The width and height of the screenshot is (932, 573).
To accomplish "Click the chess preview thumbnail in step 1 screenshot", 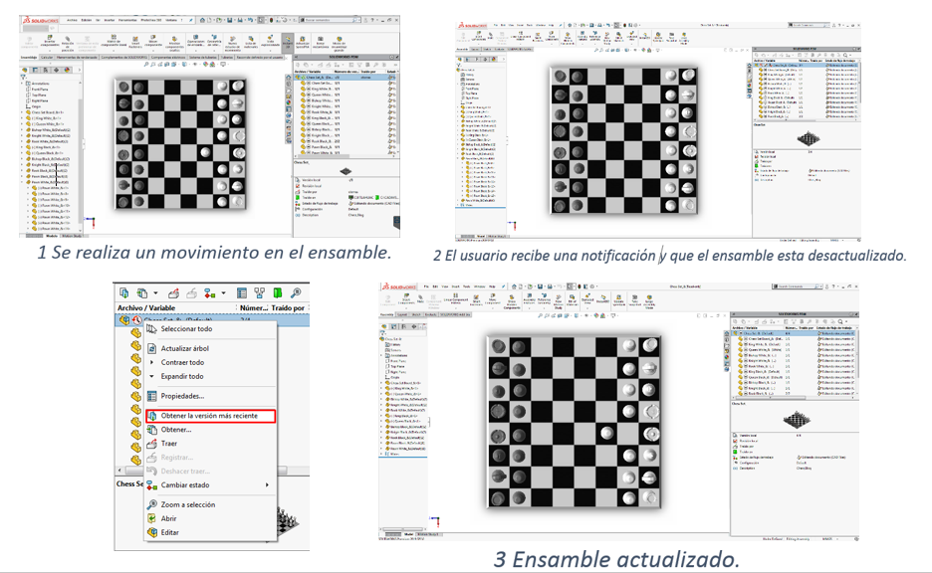I will (346, 171).
